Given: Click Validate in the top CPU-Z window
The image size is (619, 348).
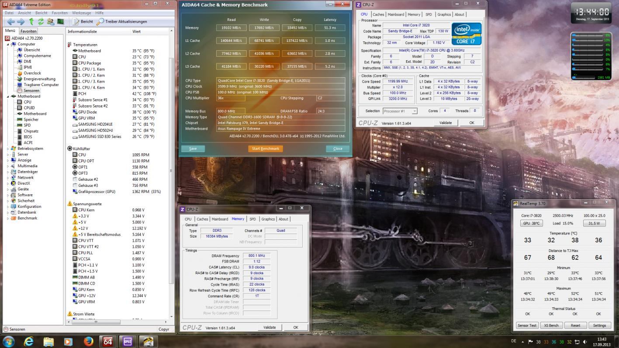Looking at the screenshot, I should point(446,123).
